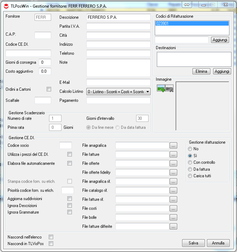Click ellipsis button next to File costi
This screenshot has width=237, height=252.
(x=173, y=208)
